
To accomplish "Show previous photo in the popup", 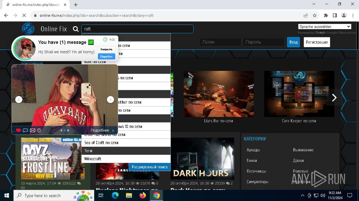I will (19, 99).
